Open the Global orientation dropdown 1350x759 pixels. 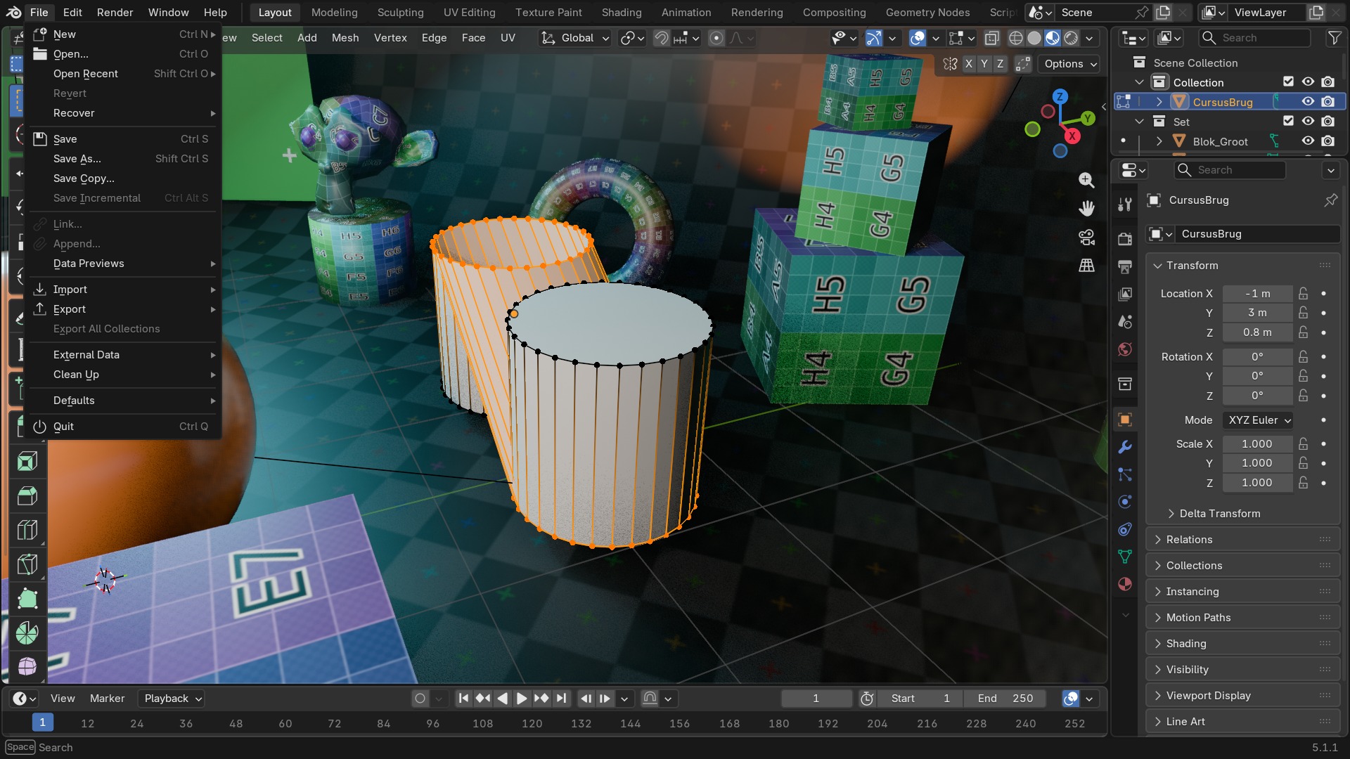[x=575, y=38]
